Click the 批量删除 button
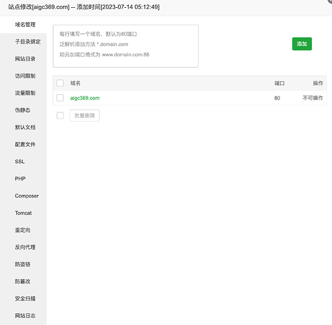332x325 pixels. click(x=84, y=116)
